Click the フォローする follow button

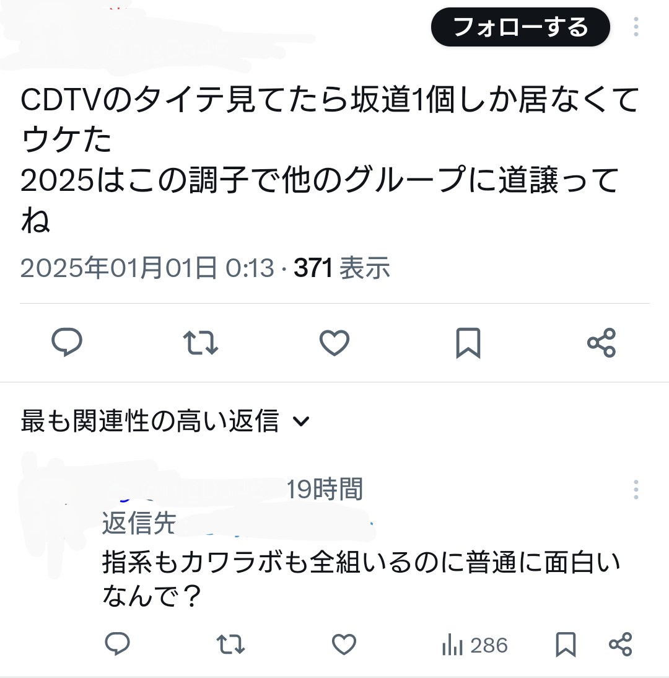click(520, 27)
